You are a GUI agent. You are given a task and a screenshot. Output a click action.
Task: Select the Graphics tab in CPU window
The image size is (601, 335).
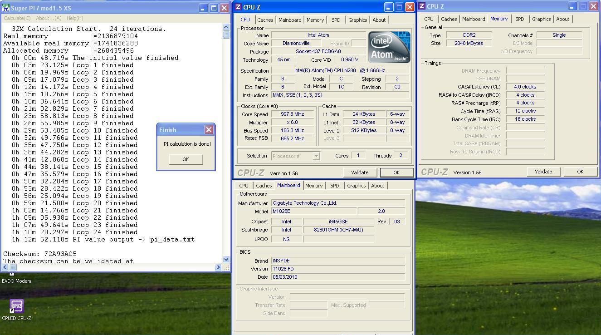[357, 20]
